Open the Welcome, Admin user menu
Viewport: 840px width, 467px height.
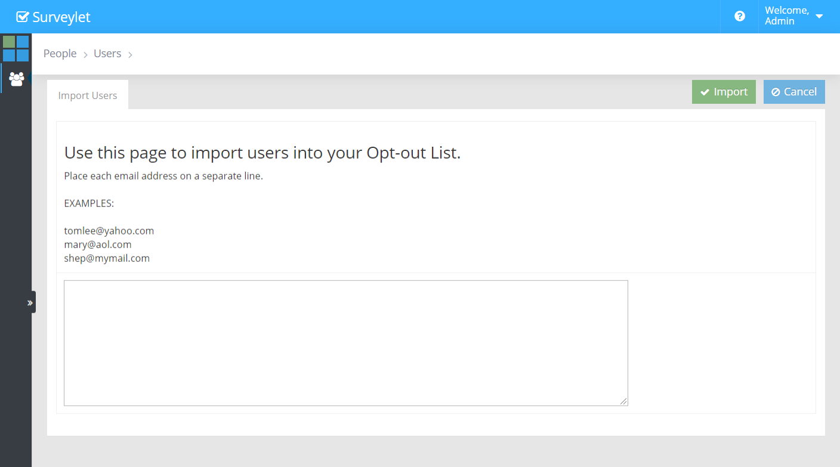[x=786, y=16]
